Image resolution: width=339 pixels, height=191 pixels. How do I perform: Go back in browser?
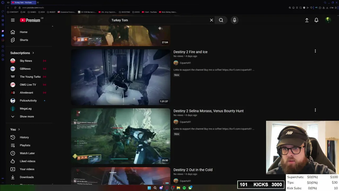[x=8, y=8]
